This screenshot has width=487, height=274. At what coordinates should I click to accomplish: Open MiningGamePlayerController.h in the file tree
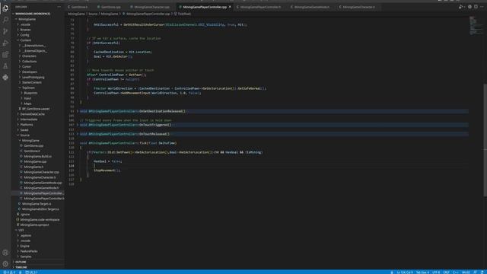click(x=44, y=198)
